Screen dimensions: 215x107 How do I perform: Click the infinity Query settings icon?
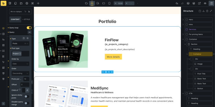pyautogui.click(x=29, y=32)
